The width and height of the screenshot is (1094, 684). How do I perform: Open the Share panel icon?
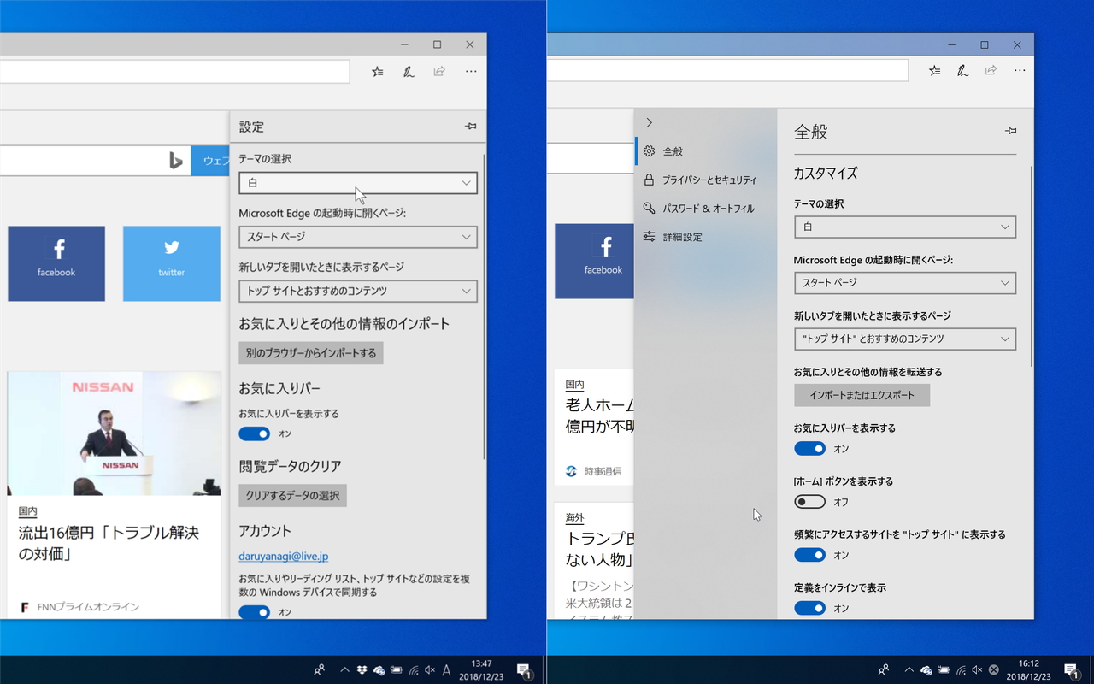(438, 71)
